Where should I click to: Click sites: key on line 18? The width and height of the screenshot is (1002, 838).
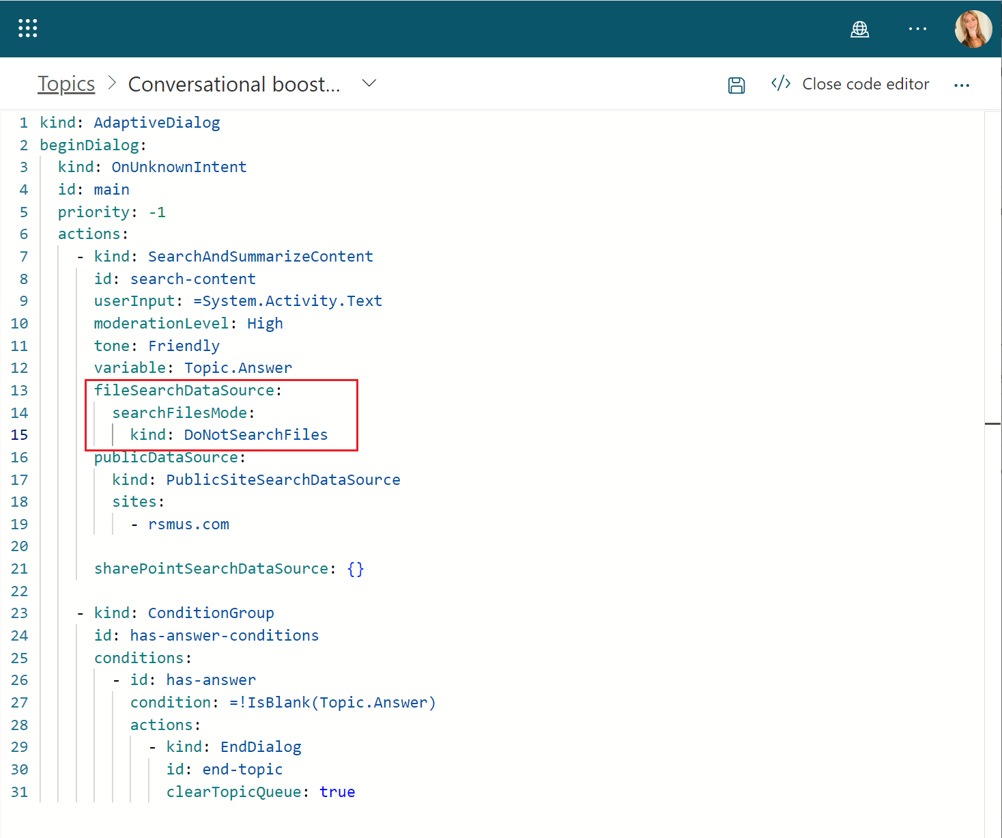pos(139,501)
